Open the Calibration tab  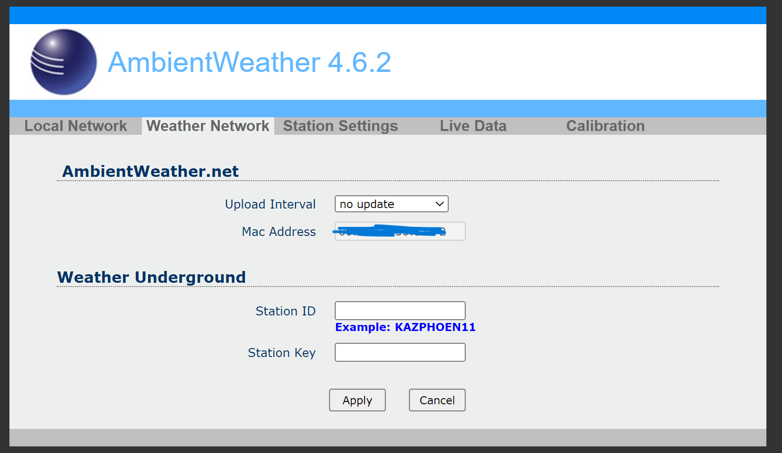(x=605, y=126)
